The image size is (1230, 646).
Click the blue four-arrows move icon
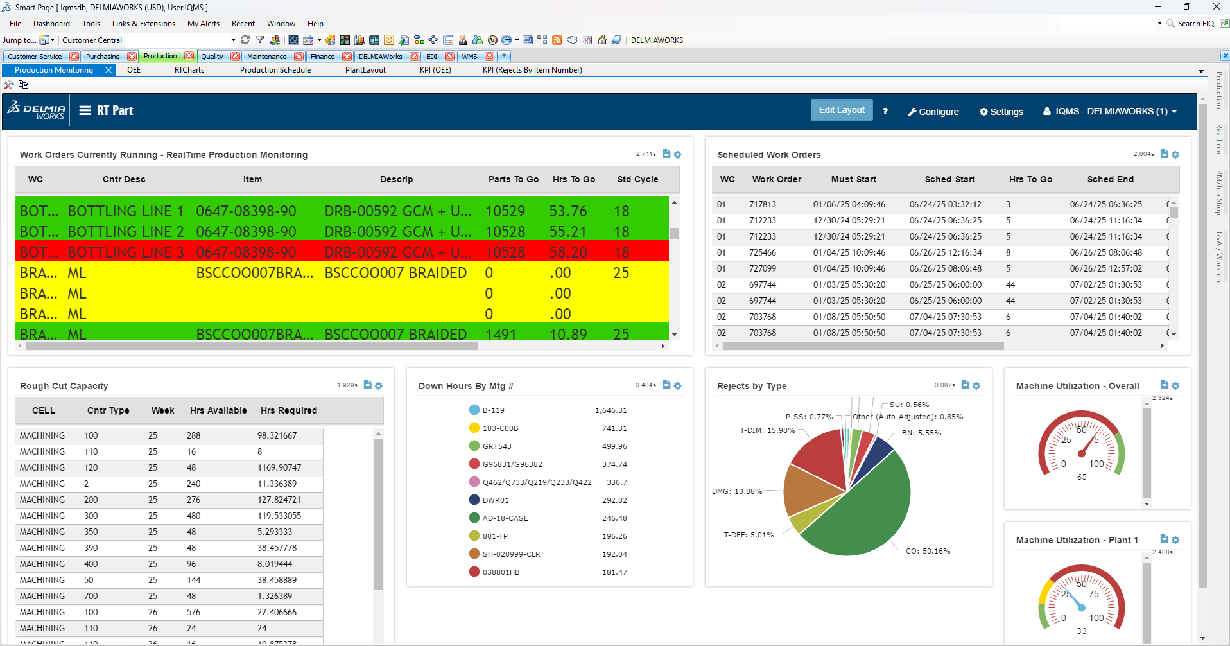pos(433,40)
